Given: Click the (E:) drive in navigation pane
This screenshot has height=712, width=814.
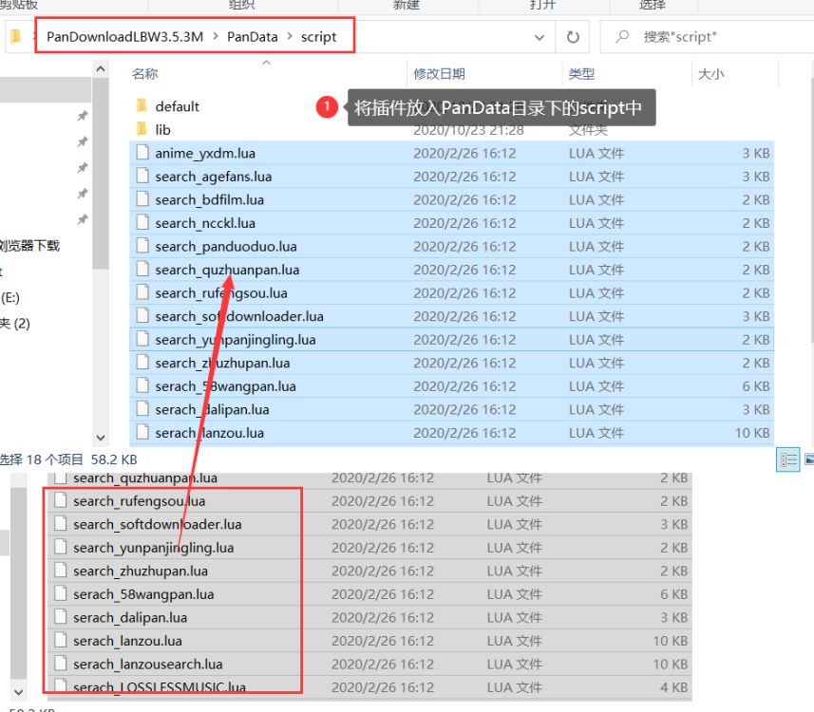Looking at the screenshot, I should point(10,298).
